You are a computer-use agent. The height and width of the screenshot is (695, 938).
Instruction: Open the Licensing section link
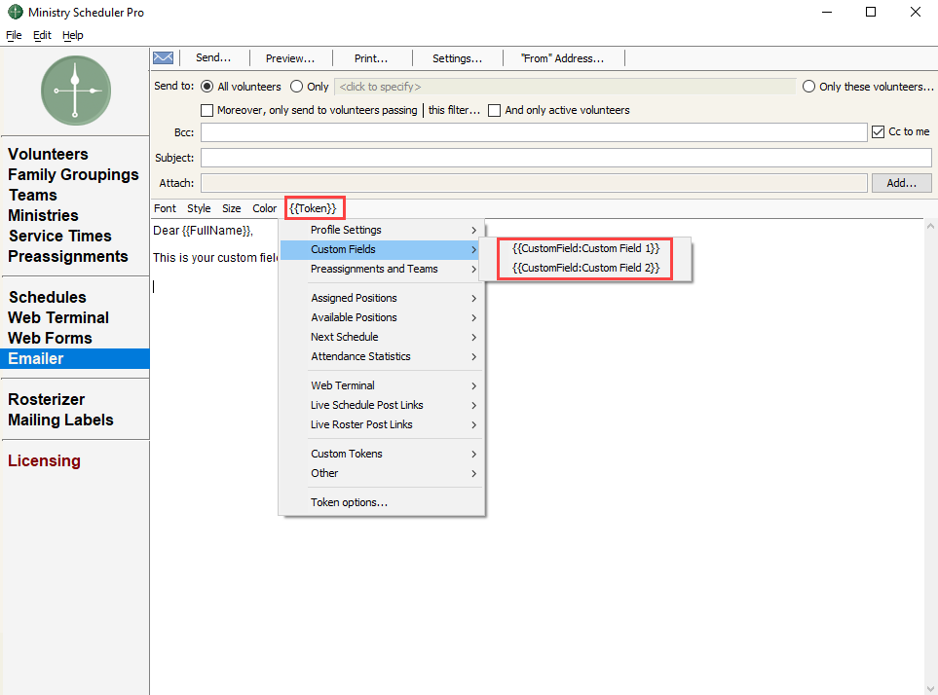[44, 460]
